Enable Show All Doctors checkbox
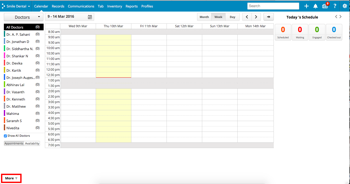 5,136
